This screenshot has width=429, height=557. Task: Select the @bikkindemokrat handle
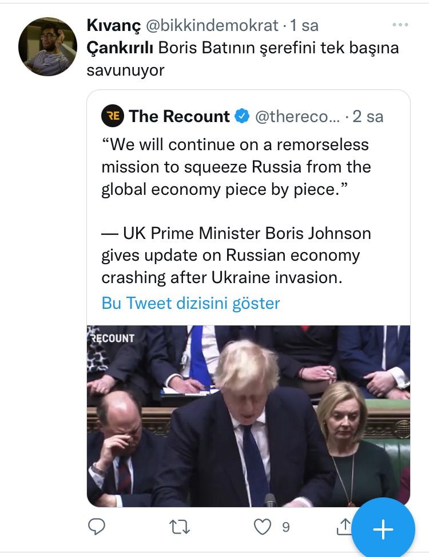(x=213, y=25)
